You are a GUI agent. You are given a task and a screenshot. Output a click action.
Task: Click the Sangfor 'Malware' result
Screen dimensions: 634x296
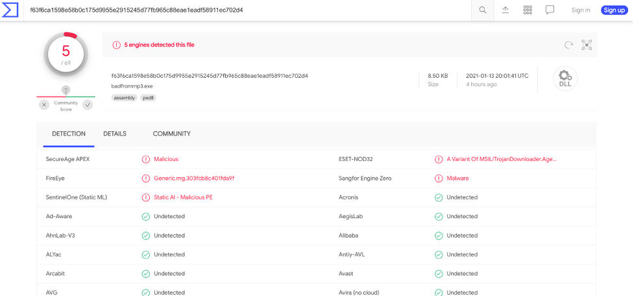[457, 179]
